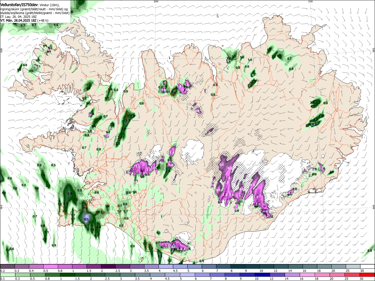Pick the dark blue 10 swatch in the rain legend
The height and width of the screenshot is (281, 375).
click(x=262, y=275)
